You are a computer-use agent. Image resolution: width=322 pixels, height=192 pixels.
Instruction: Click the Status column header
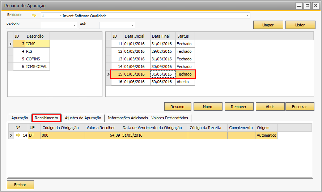pos(185,36)
